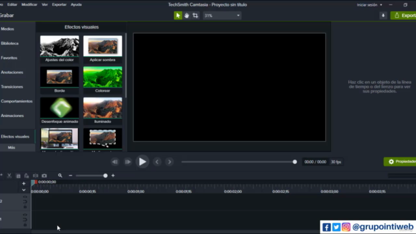The image size is (416, 234).
Task: Toggle track 1 visibility eye icon
Action: [x=25, y=215]
